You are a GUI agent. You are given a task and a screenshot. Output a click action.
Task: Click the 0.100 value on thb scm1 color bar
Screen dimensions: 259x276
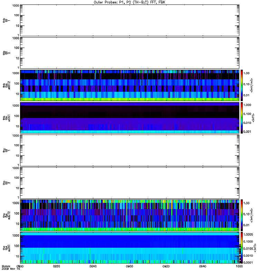[247, 114]
